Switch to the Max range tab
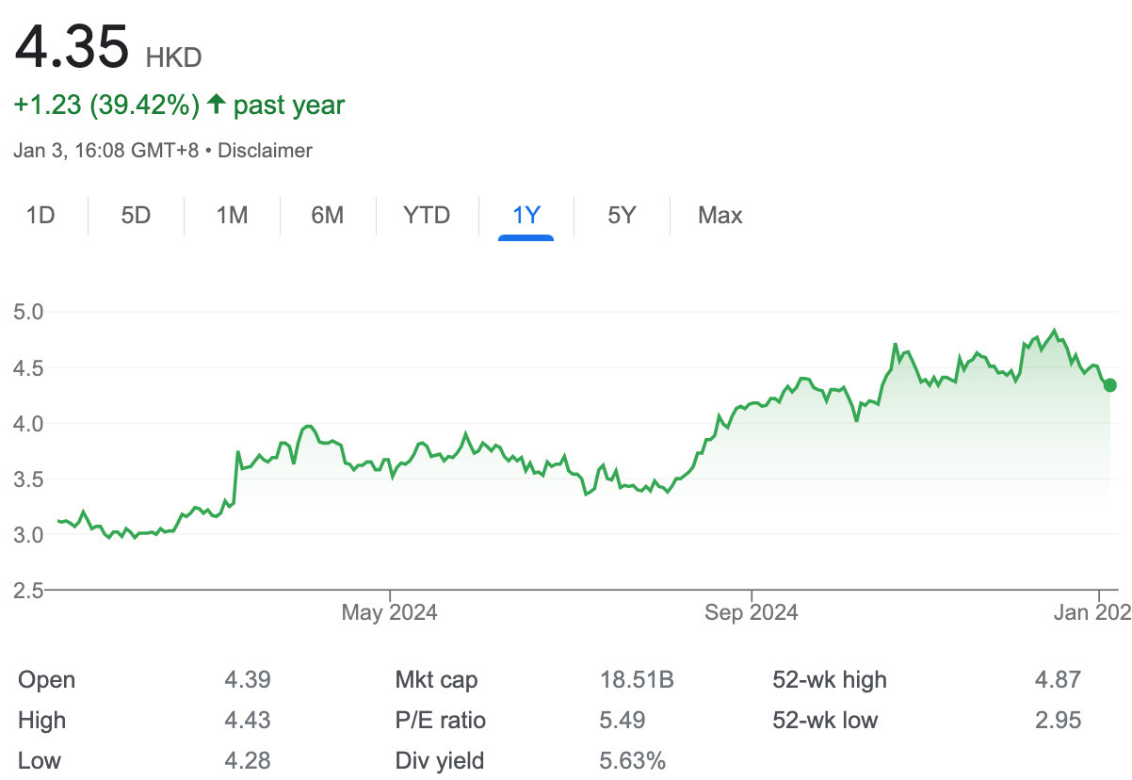 click(720, 215)
